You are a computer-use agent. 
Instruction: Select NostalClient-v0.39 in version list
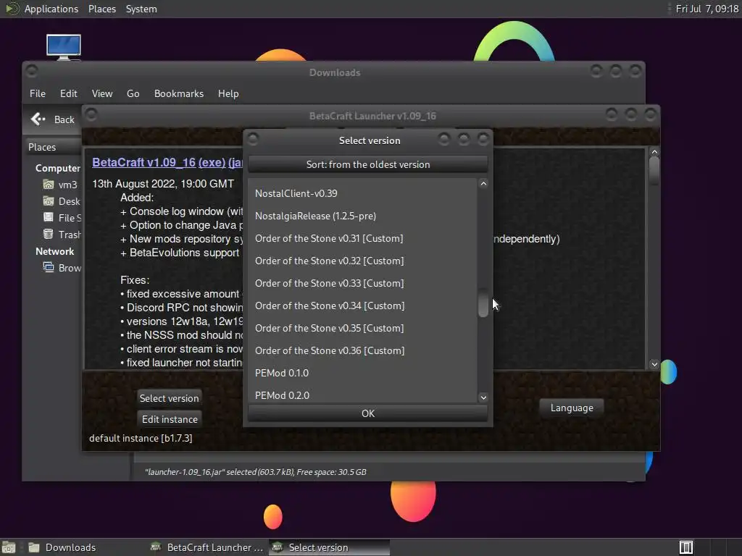coord(363,193)
